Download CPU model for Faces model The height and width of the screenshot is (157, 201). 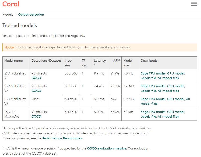point(176,99)
